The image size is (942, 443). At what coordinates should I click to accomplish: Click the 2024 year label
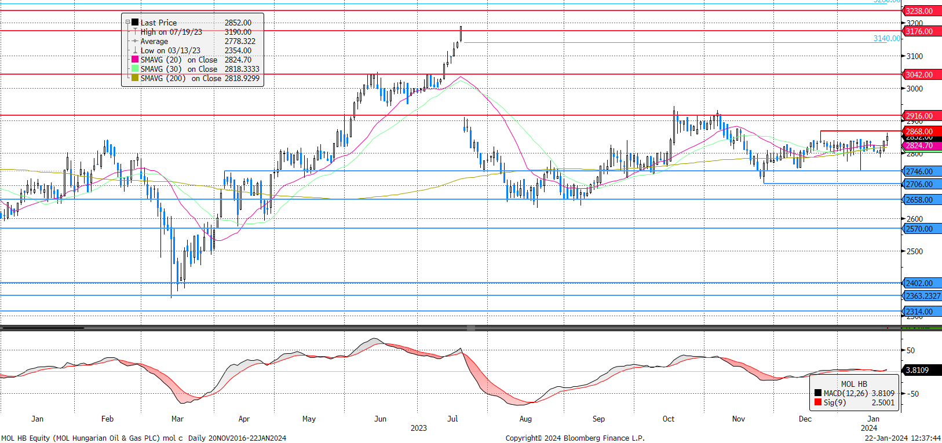(x=868, y=428)
